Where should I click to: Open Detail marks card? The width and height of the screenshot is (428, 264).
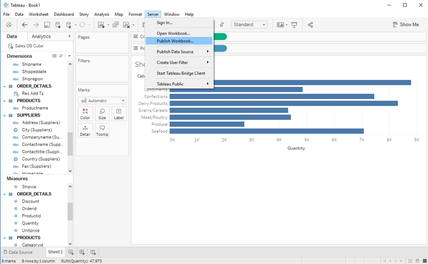[x=85, y=131]
